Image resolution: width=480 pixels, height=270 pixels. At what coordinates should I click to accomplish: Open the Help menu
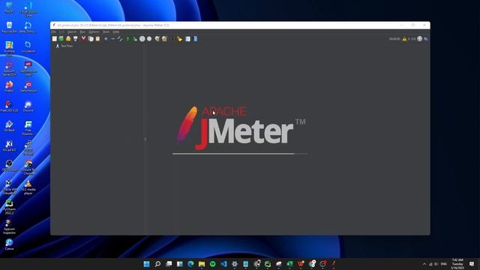tap(115, 31)
